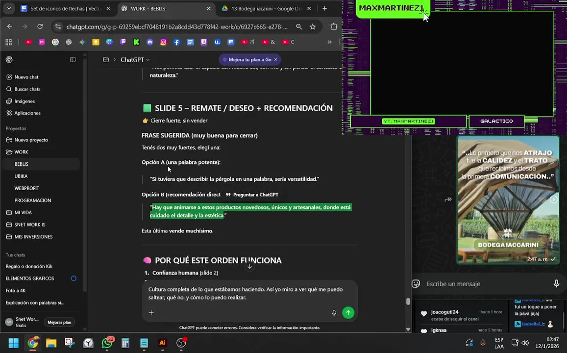Click the bookmark star in address bar
567x353 pixels.
coord(313,26)
